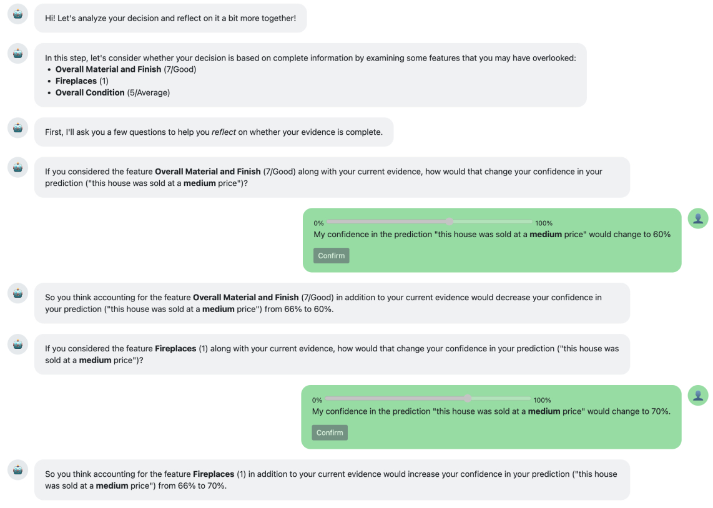The image size is (713, 508).
Task: Click the bot avatar by the reflect introduction message
Action: click(x=17, y=128)
